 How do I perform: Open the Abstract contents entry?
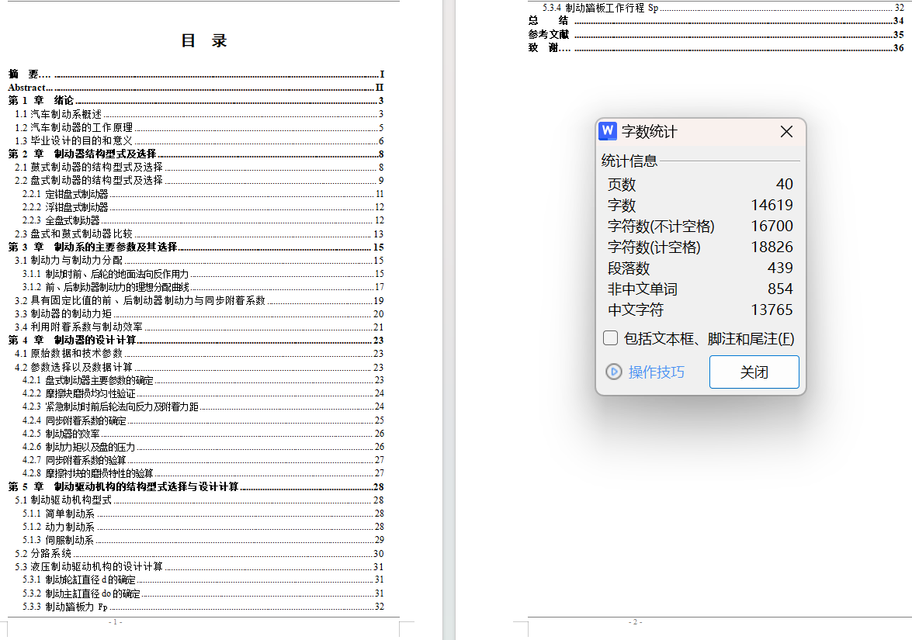[x=196, y=87]
